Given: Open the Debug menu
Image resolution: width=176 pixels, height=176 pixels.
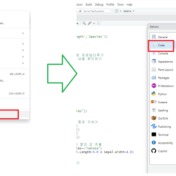Looking at the screenshot, I should coord(99,4).
